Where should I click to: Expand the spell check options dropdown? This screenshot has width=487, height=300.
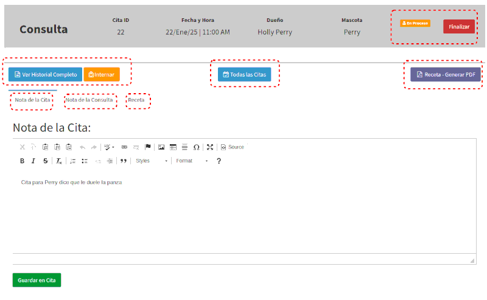pyautogui.click(x=113, y=147)
